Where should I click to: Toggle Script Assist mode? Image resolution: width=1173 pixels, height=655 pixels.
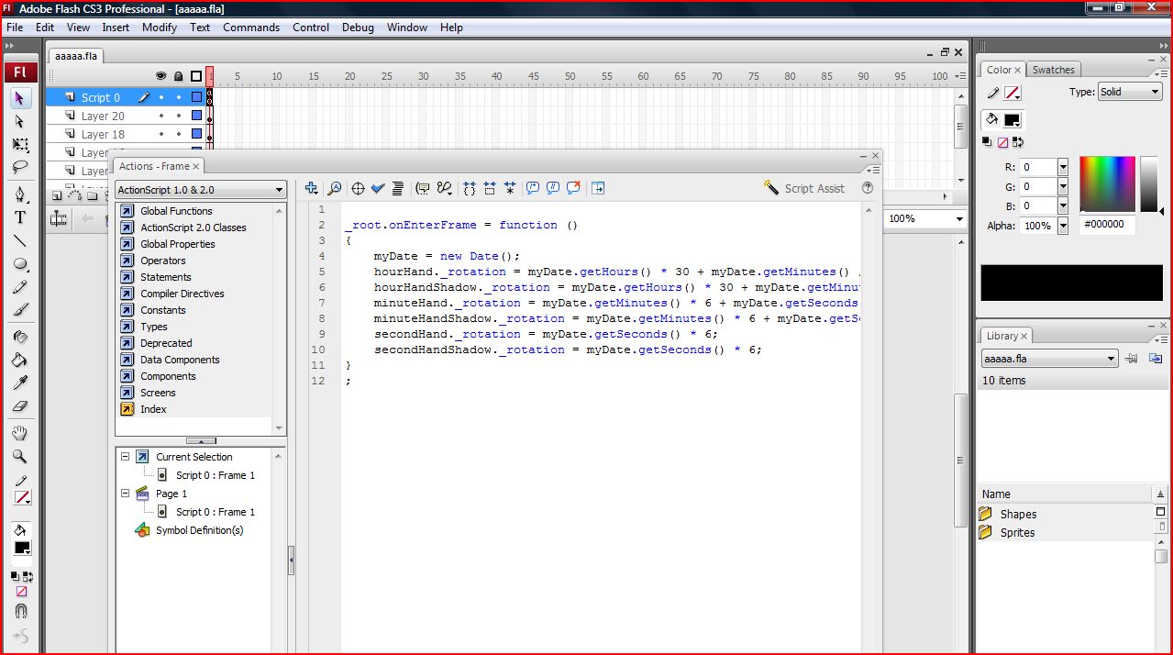point(803,188)
